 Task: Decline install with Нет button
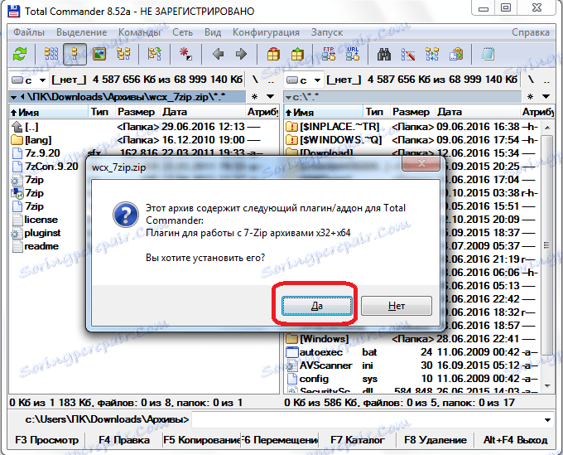(397, 306)
